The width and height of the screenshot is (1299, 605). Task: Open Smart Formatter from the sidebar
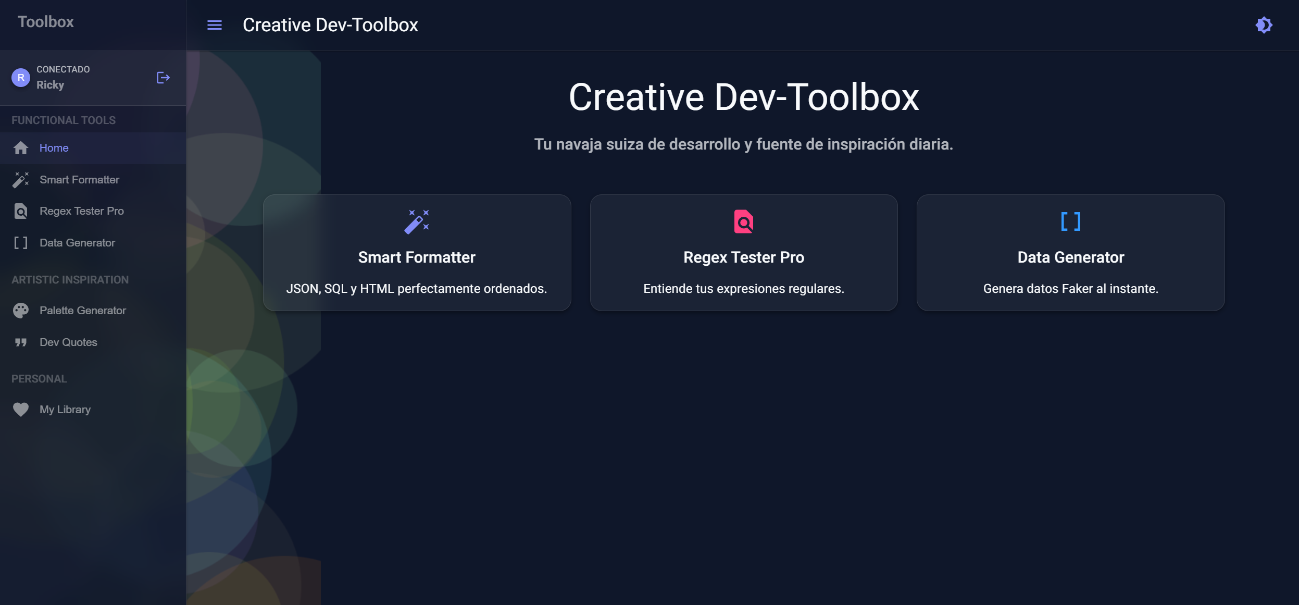coord(93,180)
